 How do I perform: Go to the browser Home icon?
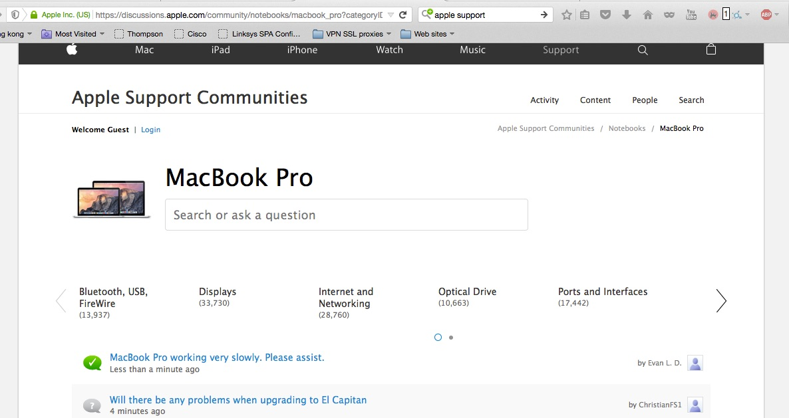[647, 15]
